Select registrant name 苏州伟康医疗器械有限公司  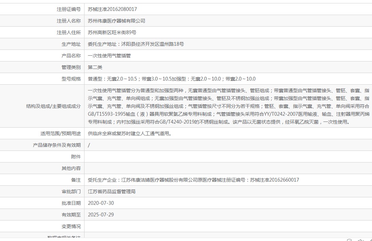click(x=117, y=21)
